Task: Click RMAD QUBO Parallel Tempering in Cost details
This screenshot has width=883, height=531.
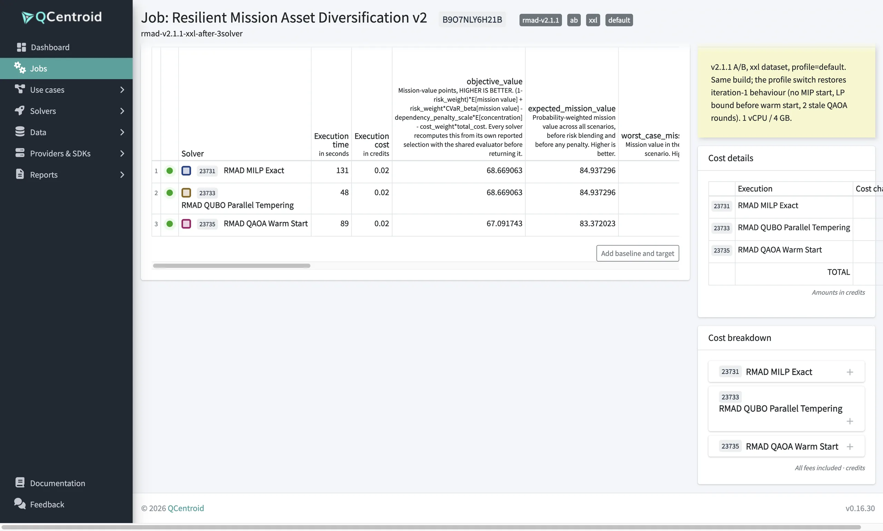Action: 794,228
